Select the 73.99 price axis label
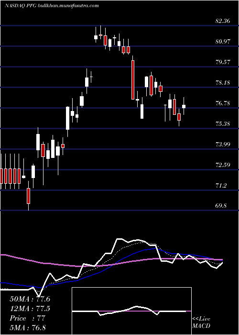The height and width of the screenshot is (335, 239). point(223,144)
